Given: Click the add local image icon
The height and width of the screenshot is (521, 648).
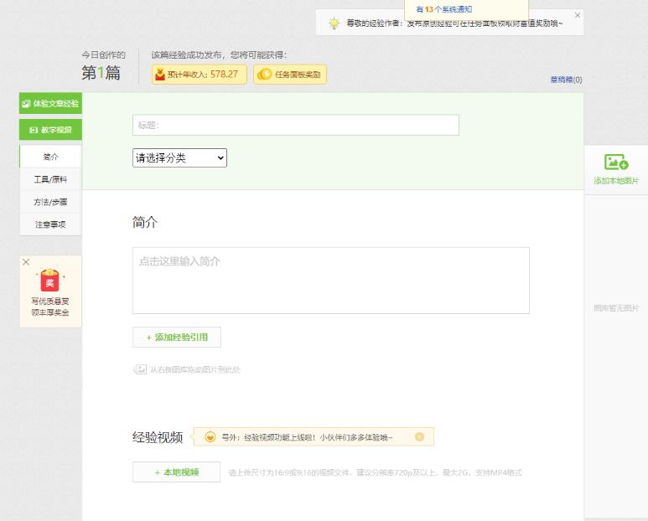Looking at the screenshot, I should (616, 162).
